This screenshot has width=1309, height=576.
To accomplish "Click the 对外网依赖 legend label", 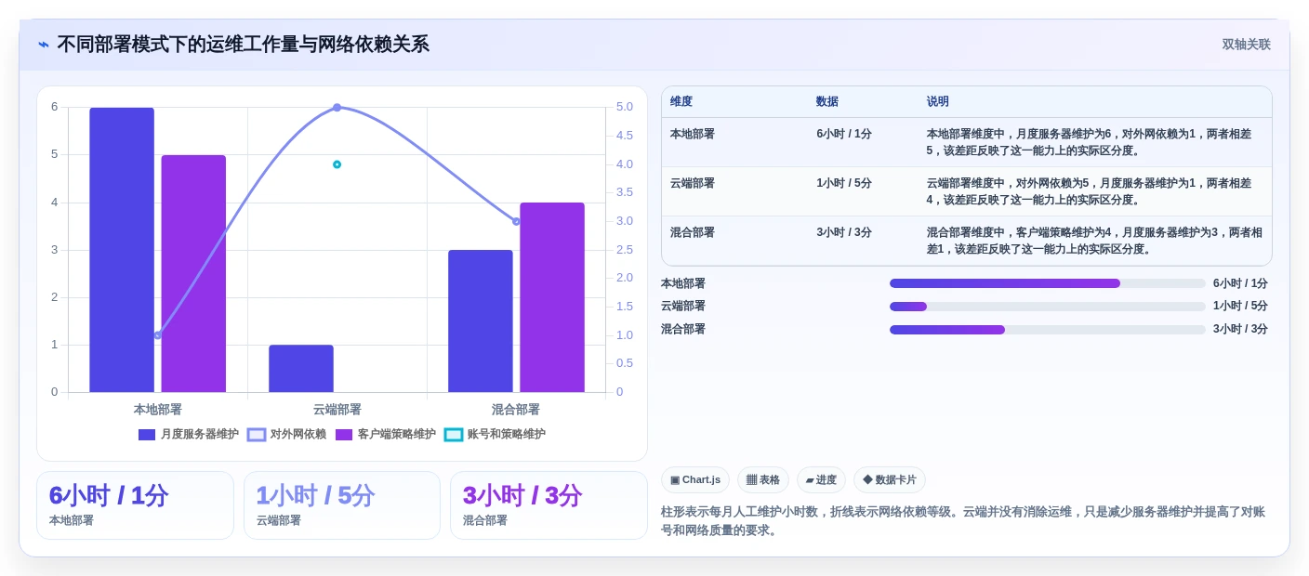I will pyautogui.click(x=298, y=435).
